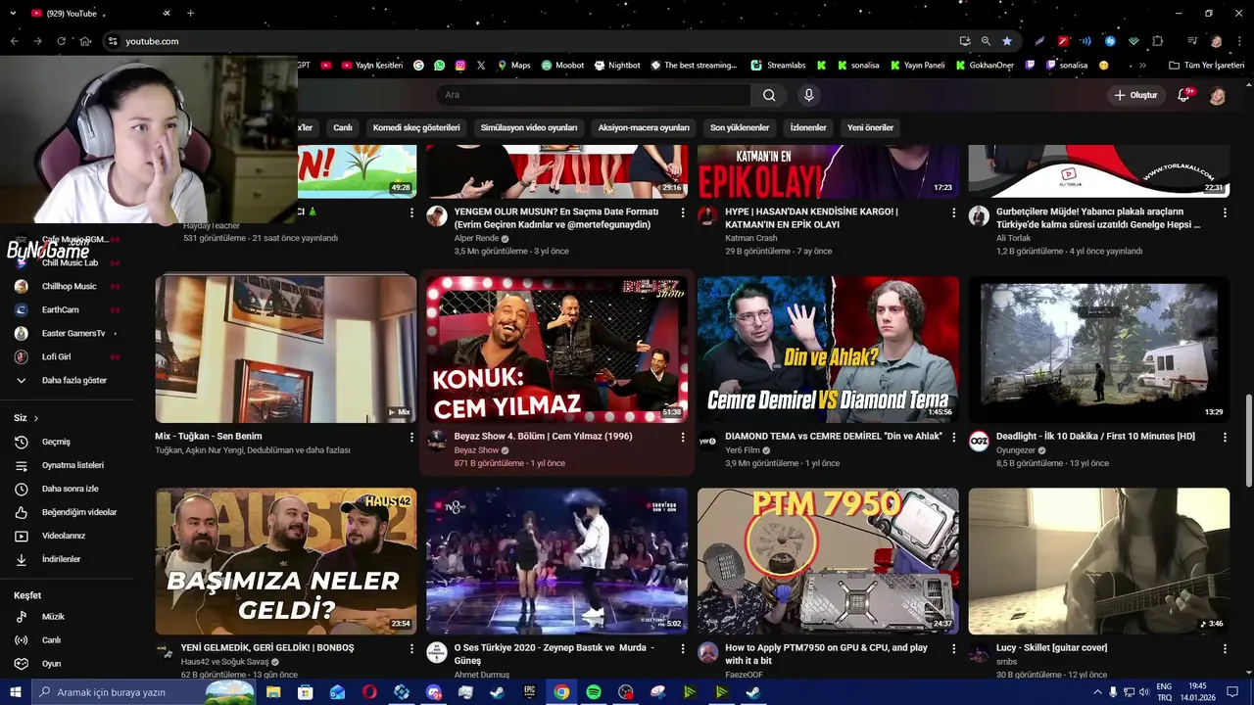Open Daha sonra izle list
Viewport: 1254px width, 705px height.
pos(69,489)
